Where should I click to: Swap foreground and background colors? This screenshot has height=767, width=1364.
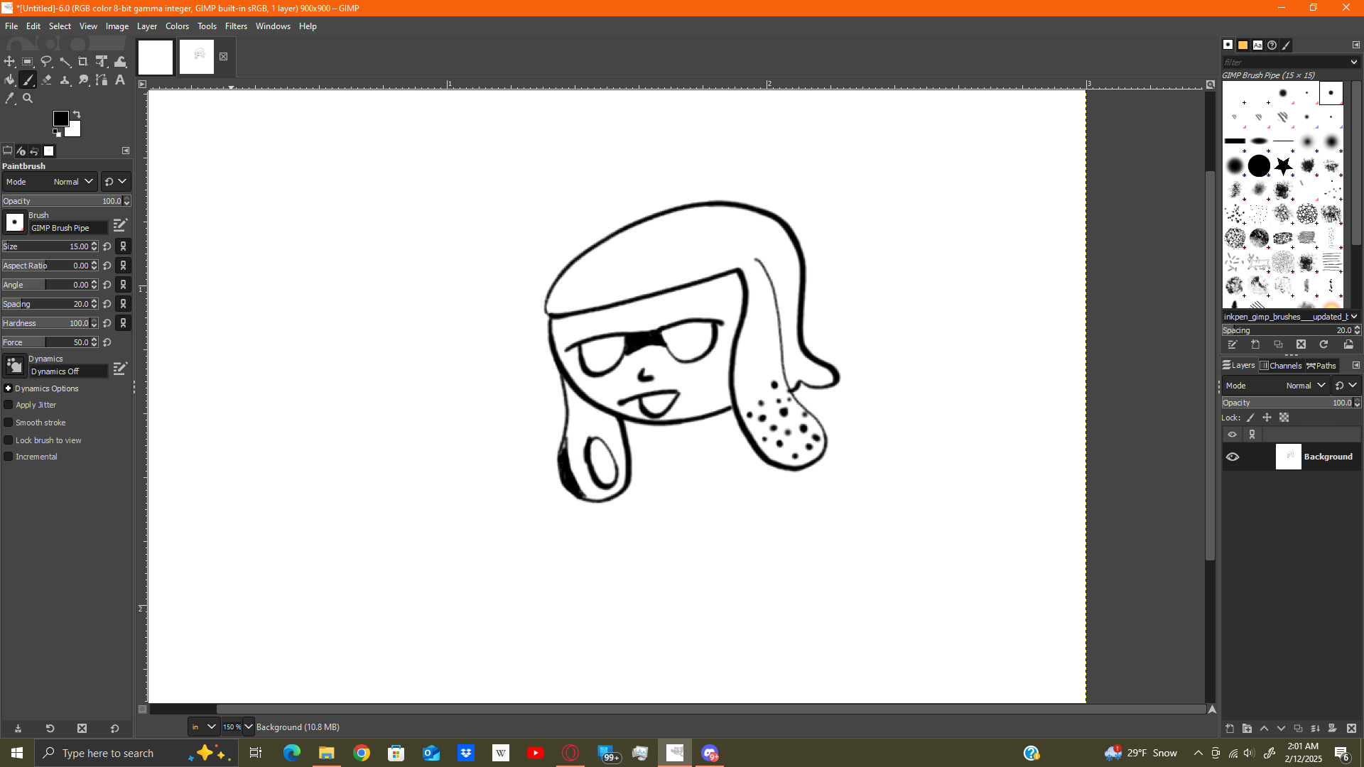pyautogui.click(x=77, y=114)
